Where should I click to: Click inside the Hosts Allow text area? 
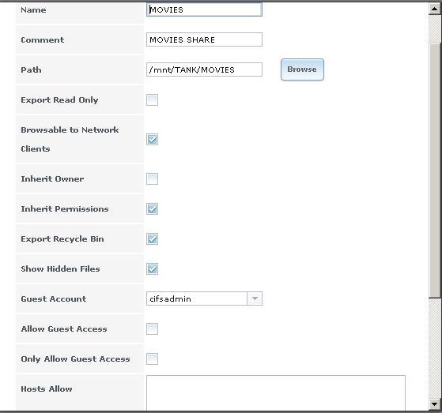pos(276,392)
